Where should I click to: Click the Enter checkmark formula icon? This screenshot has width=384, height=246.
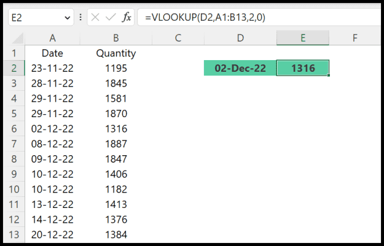[x=111, y=18]
